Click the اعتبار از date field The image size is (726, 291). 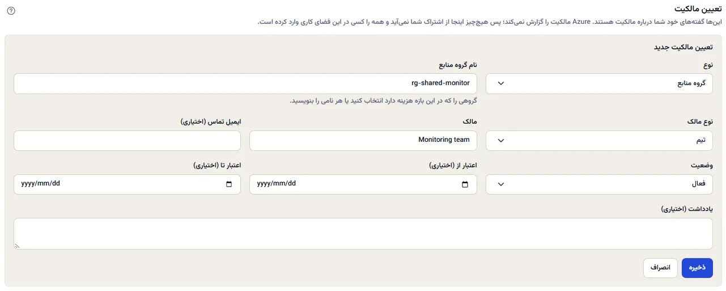tap(363, 184)
